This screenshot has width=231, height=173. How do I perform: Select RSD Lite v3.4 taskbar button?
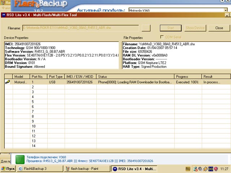pyautogui.click(x=134, y=169)
